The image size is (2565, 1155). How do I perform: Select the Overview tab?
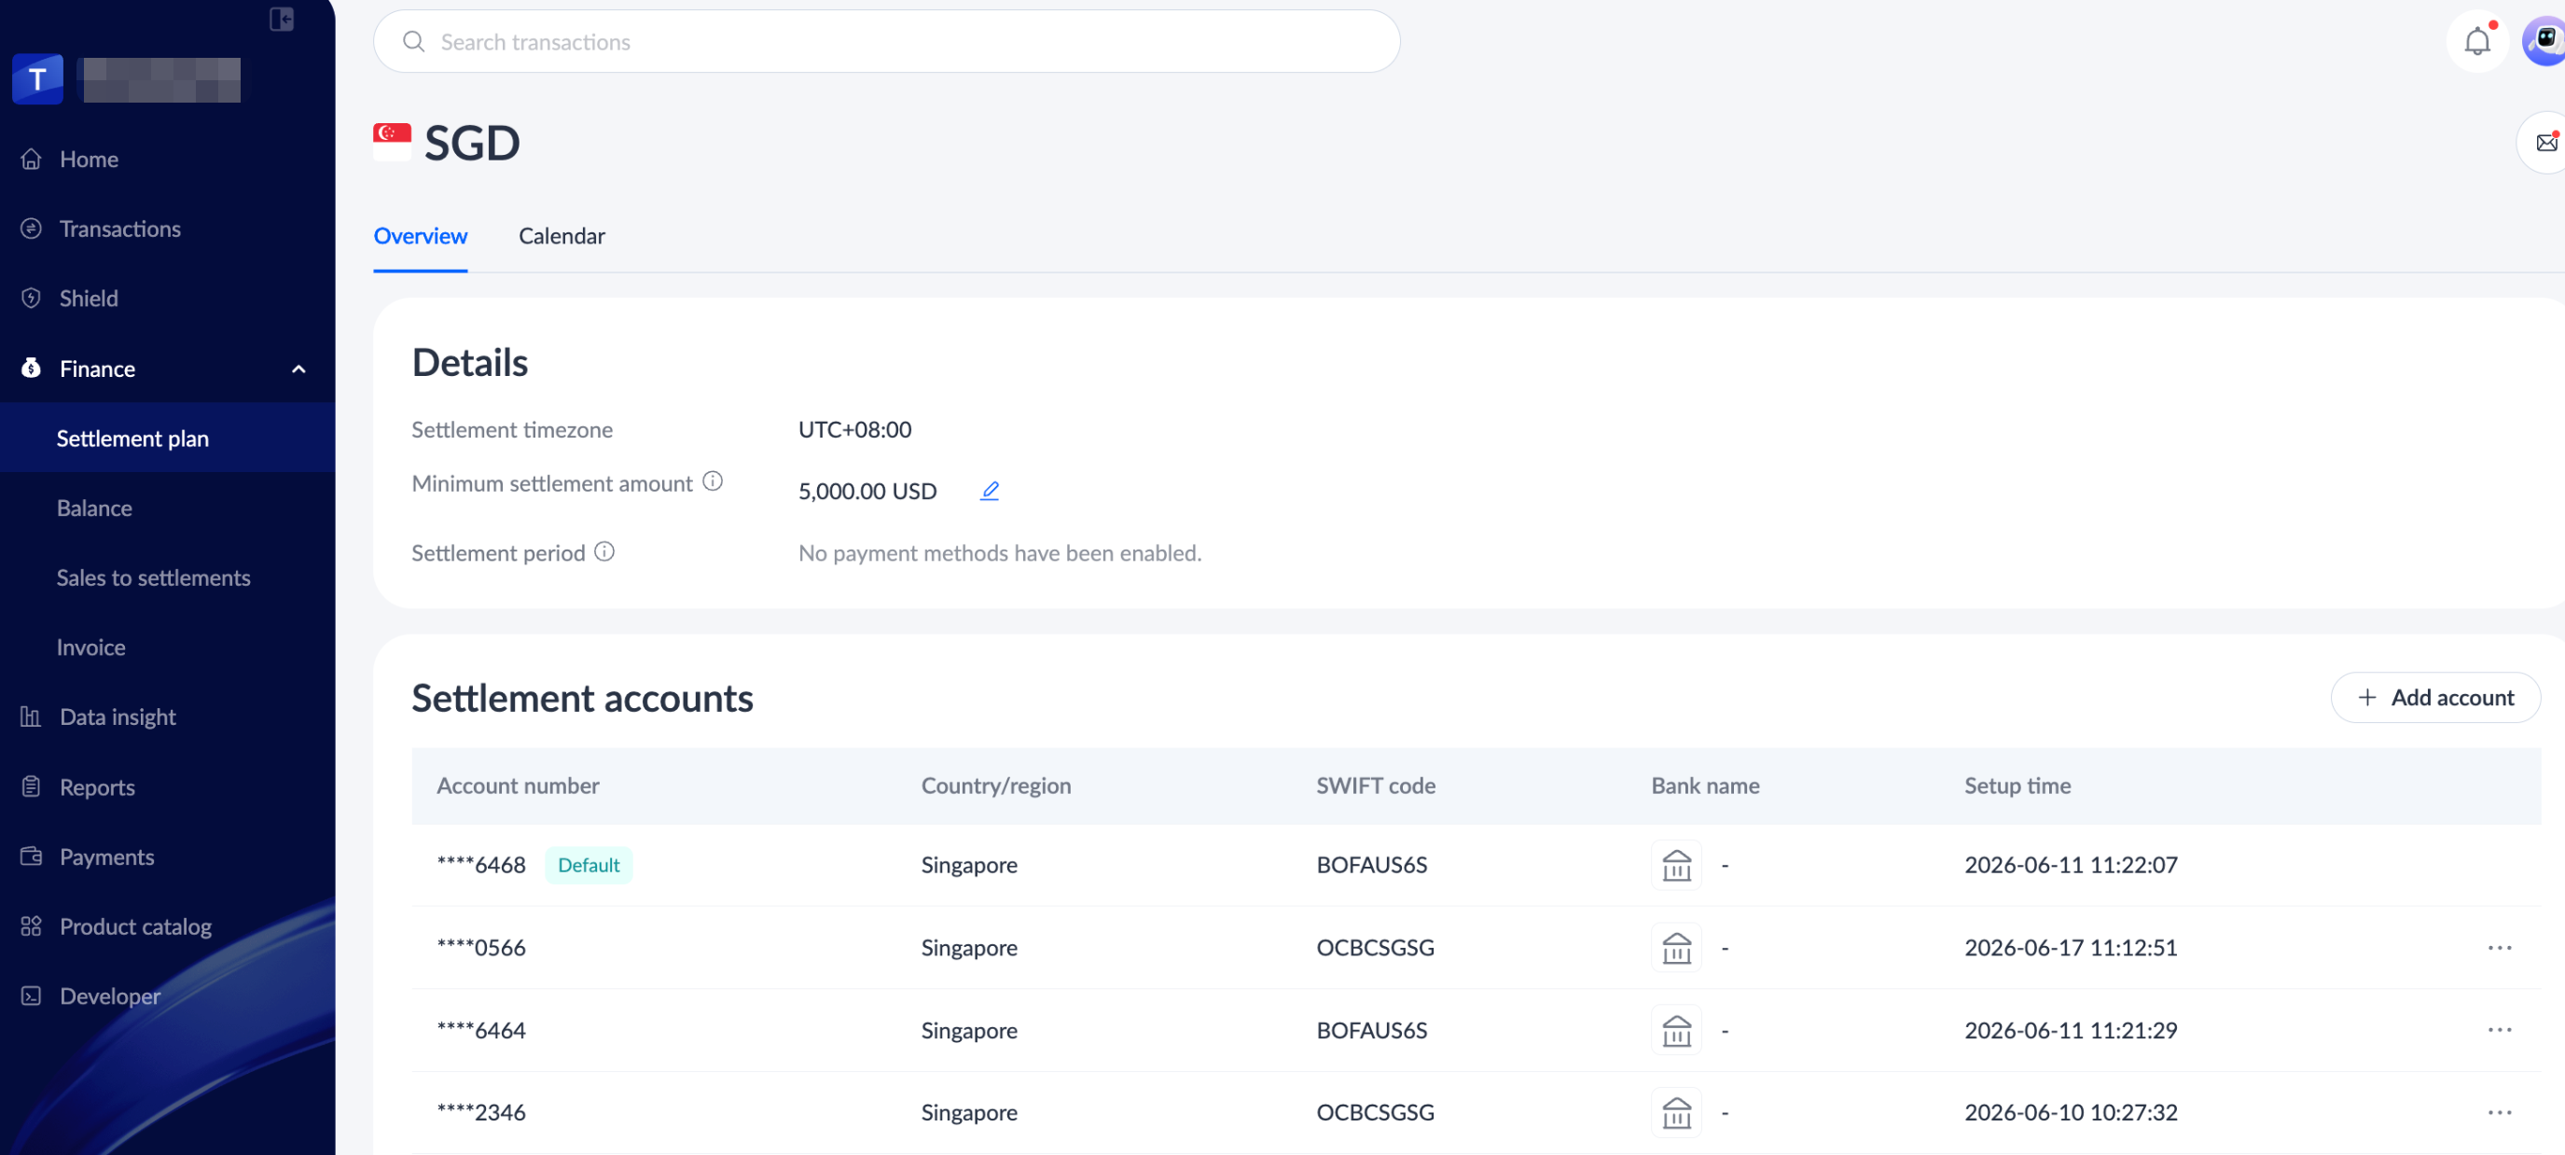[x=421, y=236]
